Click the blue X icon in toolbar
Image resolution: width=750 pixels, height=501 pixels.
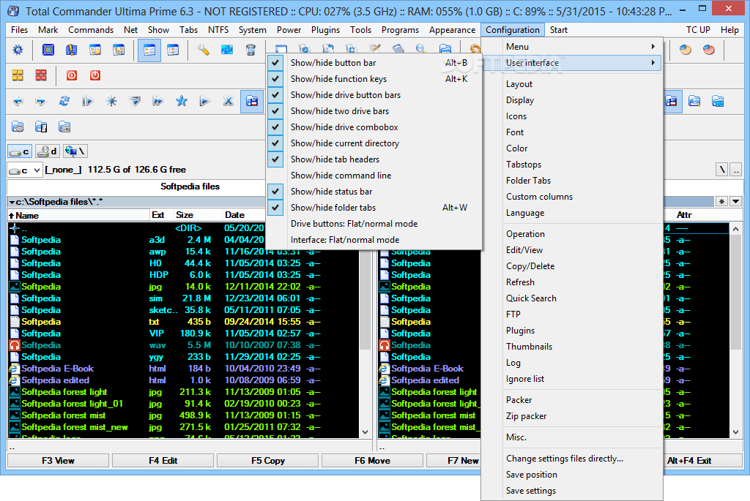[x=229, y=101]
